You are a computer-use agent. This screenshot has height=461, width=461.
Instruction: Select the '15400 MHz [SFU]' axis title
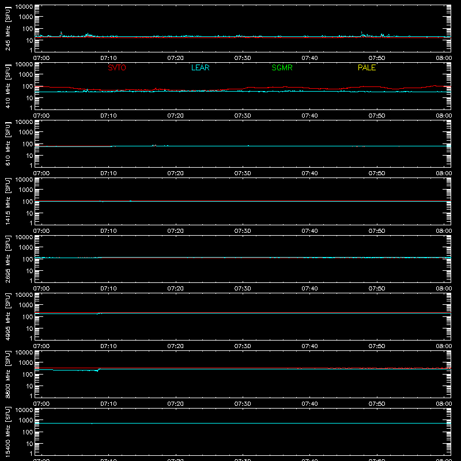click(x=7, y=432)
